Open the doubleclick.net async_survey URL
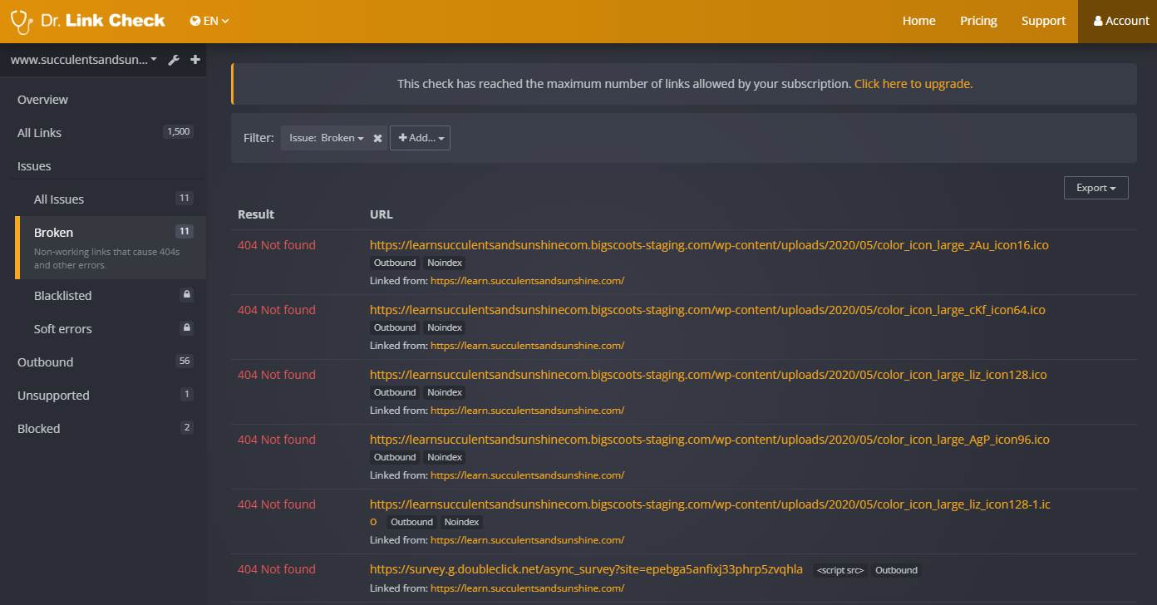This screenshot has height=605, width=1157. [x=586, y=569]
